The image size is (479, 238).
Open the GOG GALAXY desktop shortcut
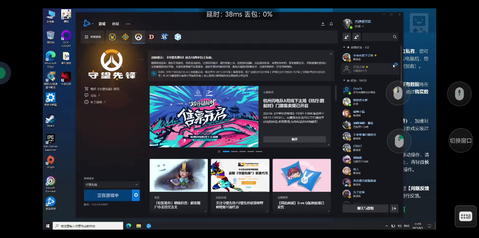(x=66, y=38)
